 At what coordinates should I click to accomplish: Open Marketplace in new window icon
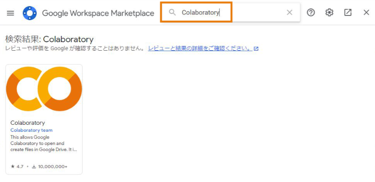pyautogui.click(x=348, y=13)
